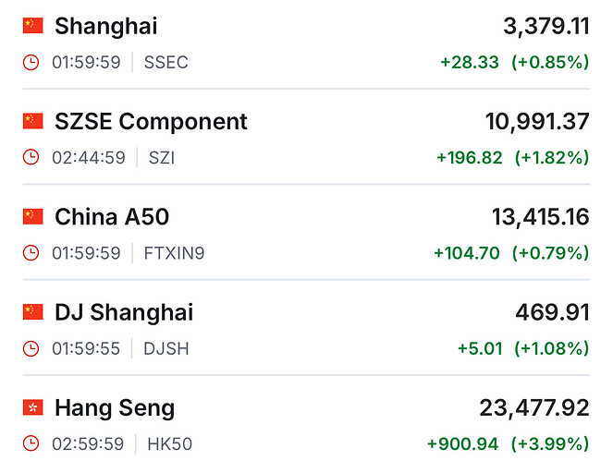Open the Hang Seng index

[115, 407]
